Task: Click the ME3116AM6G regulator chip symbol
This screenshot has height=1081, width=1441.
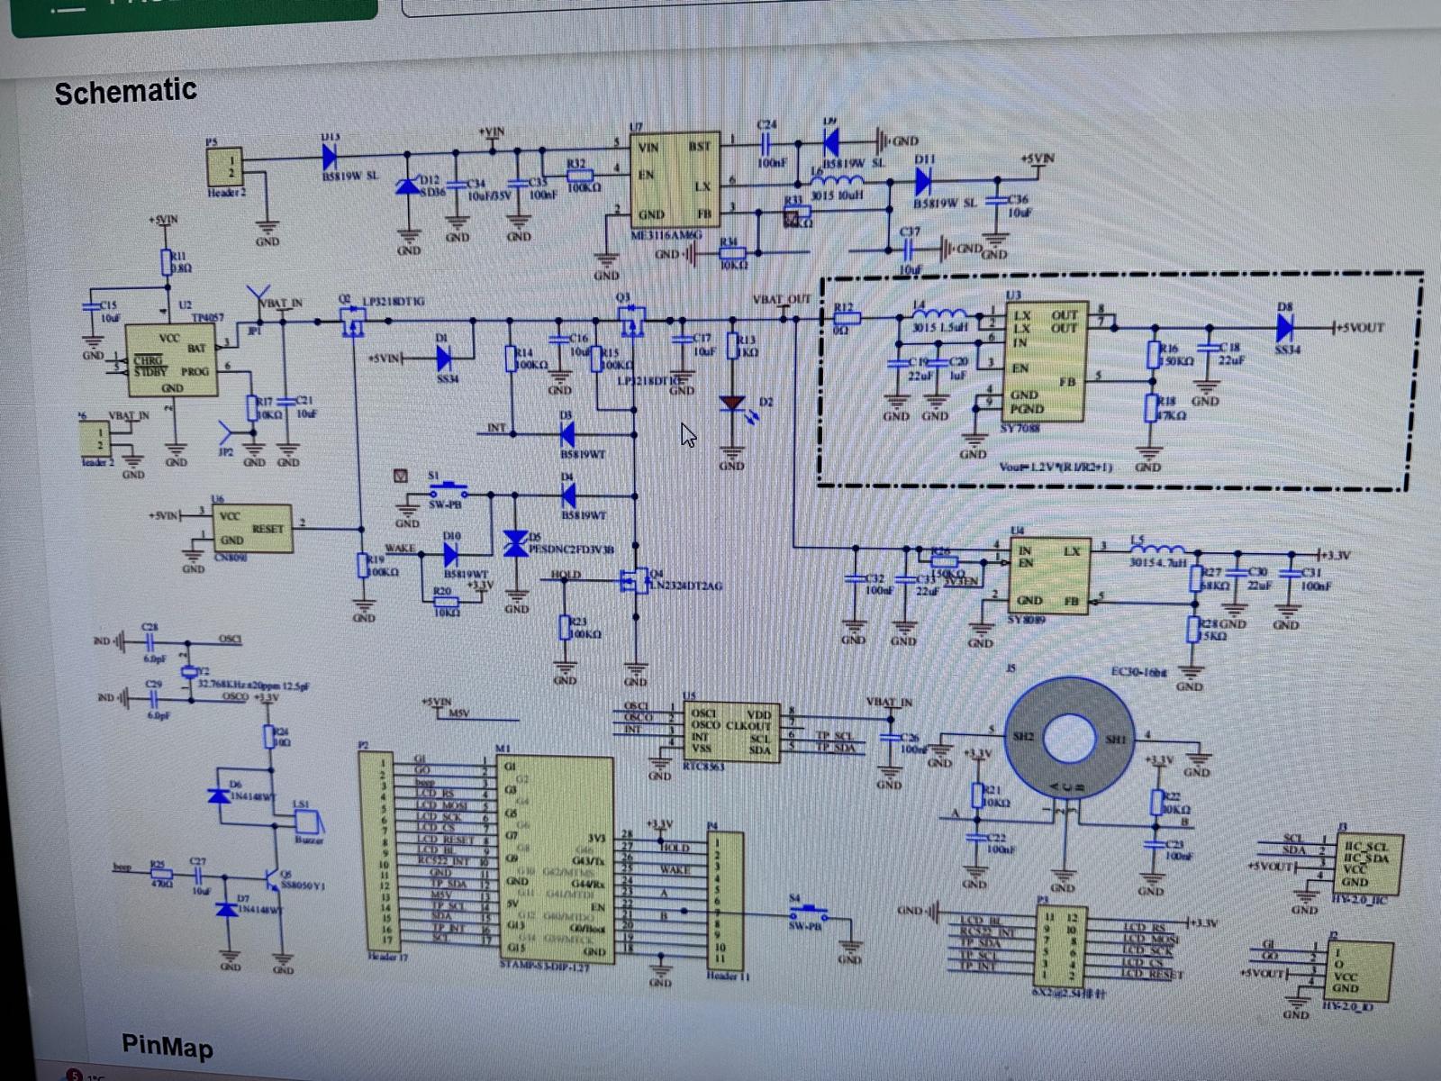Action: coord(675,180)
